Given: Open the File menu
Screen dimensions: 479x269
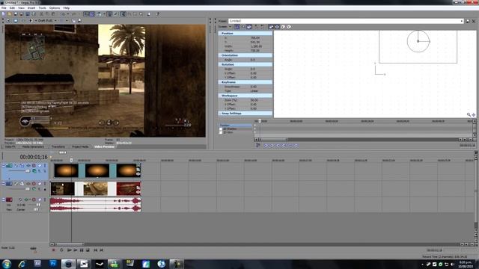Looking at the screenshot, I should pyautogui.click(x=4, y=8).
